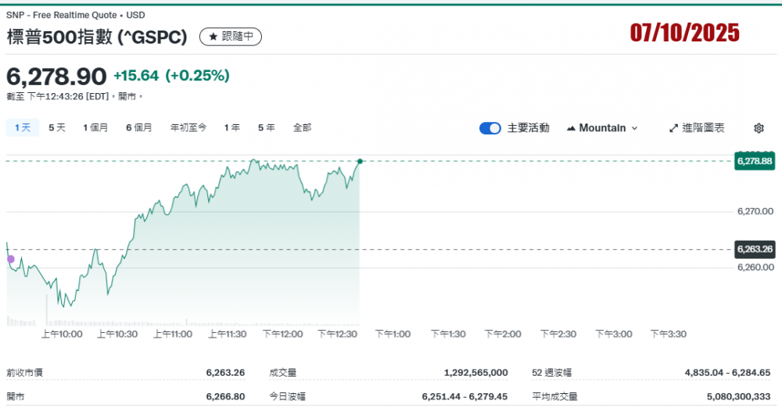Viewport: 782px width, 415px height.
Task: Switch chart to 1年 range
Action: pyautogui.click(x=231, y=127)
